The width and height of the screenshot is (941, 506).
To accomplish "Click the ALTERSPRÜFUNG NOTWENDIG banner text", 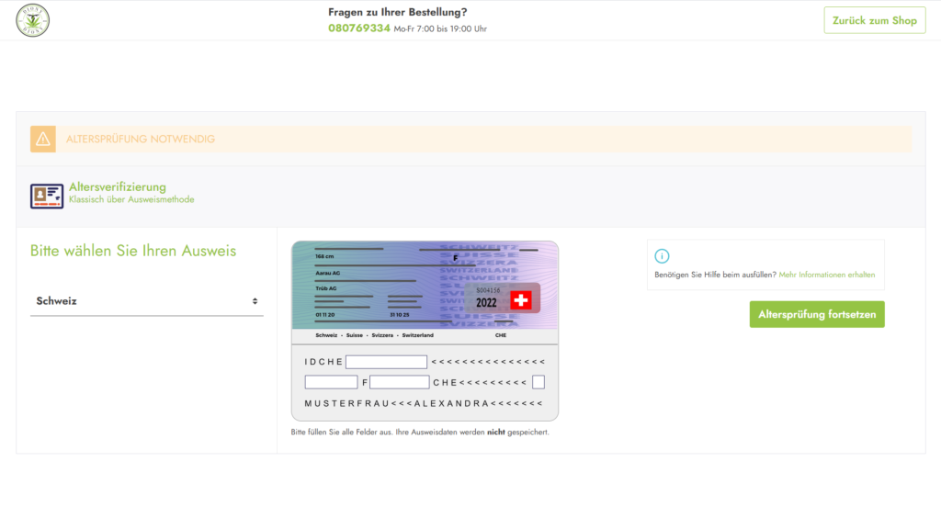I will 141,139.
